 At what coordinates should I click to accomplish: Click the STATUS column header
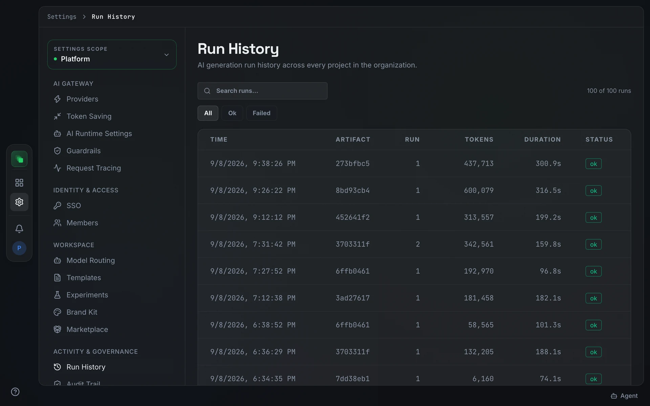coord(599,139)
